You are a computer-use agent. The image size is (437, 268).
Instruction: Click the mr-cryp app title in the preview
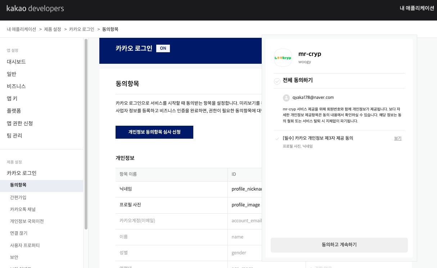click(x=310, y=54)
